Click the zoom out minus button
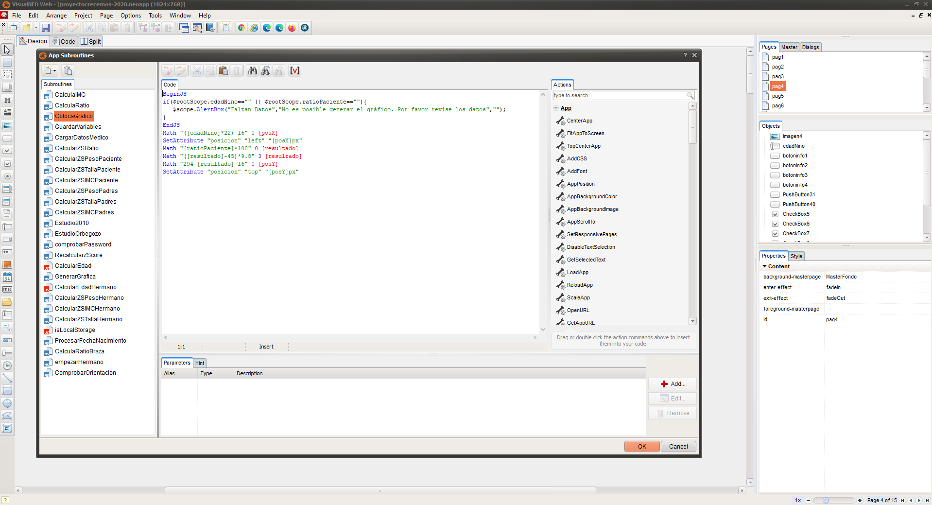Image resolution: width=932 pixels, height=505 pixels. [808, 500]
